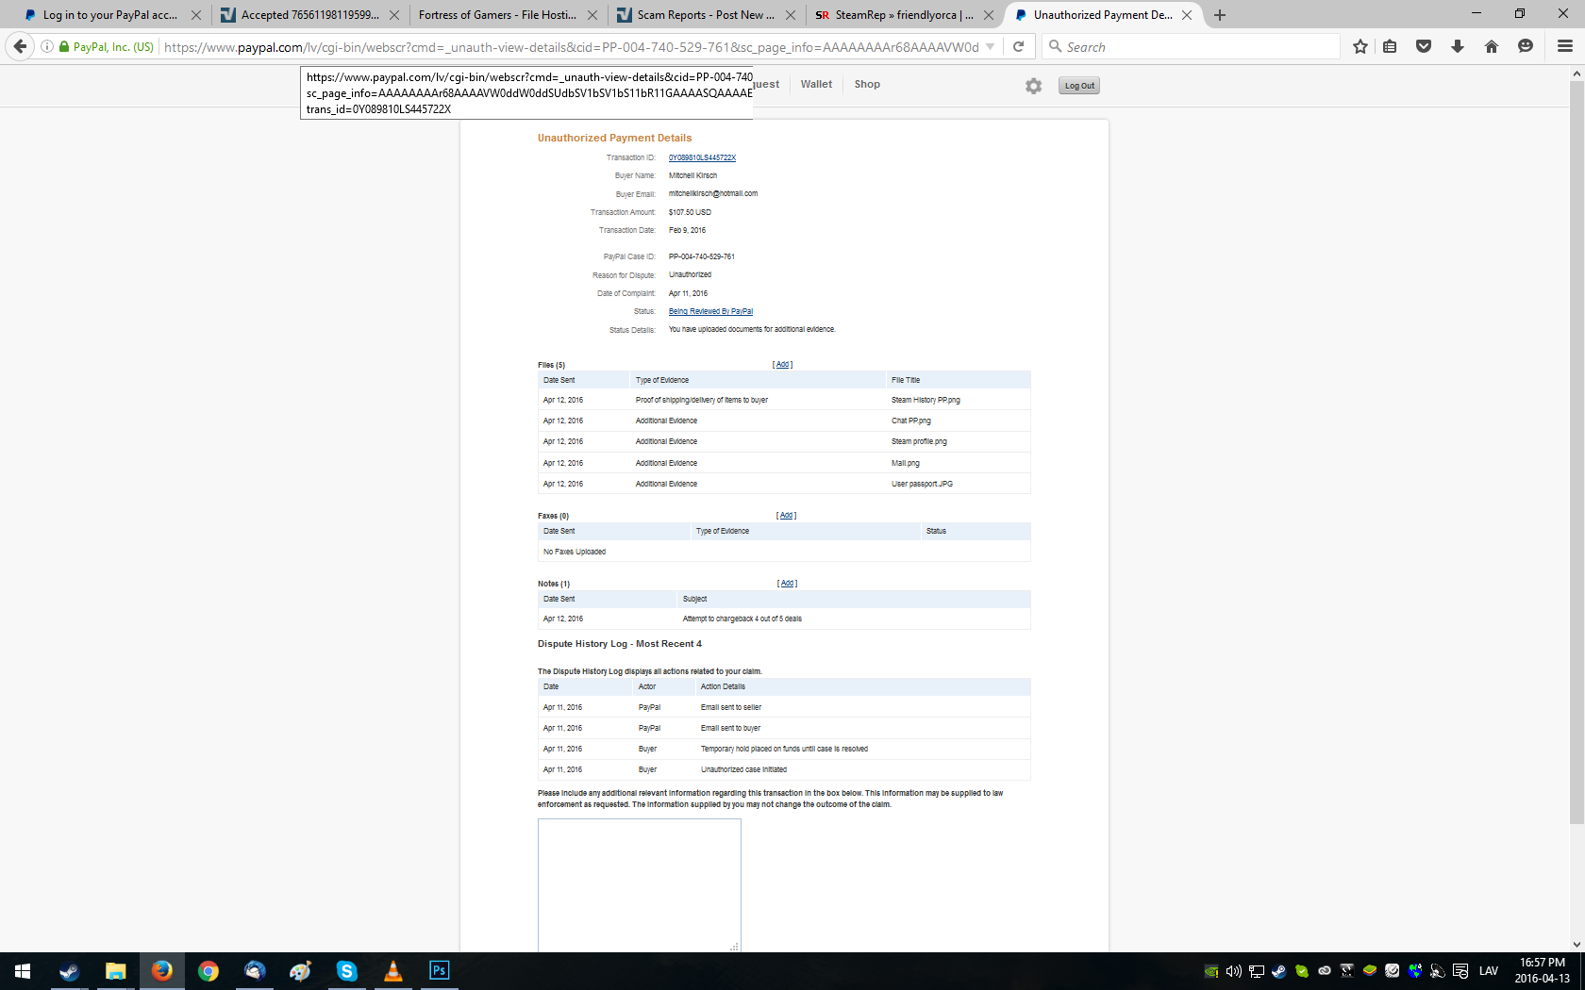Go to Firefox home page icon
The image size is (1585, 990).
(1491, 46)
